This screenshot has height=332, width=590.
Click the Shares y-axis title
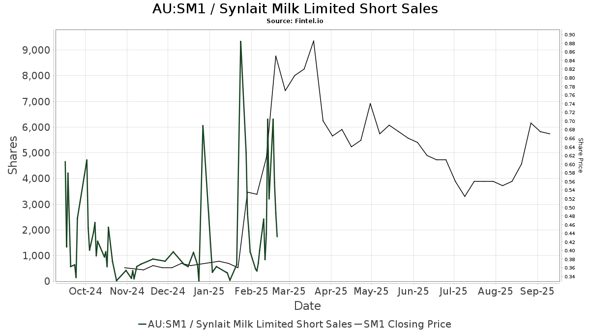point(13,155)
